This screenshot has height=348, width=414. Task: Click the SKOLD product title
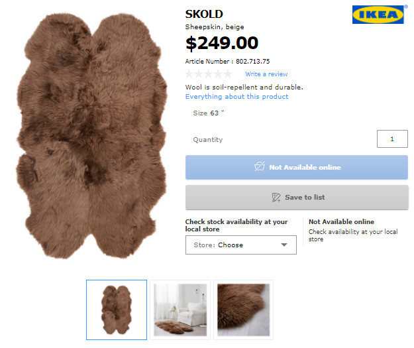click(204, 14)
